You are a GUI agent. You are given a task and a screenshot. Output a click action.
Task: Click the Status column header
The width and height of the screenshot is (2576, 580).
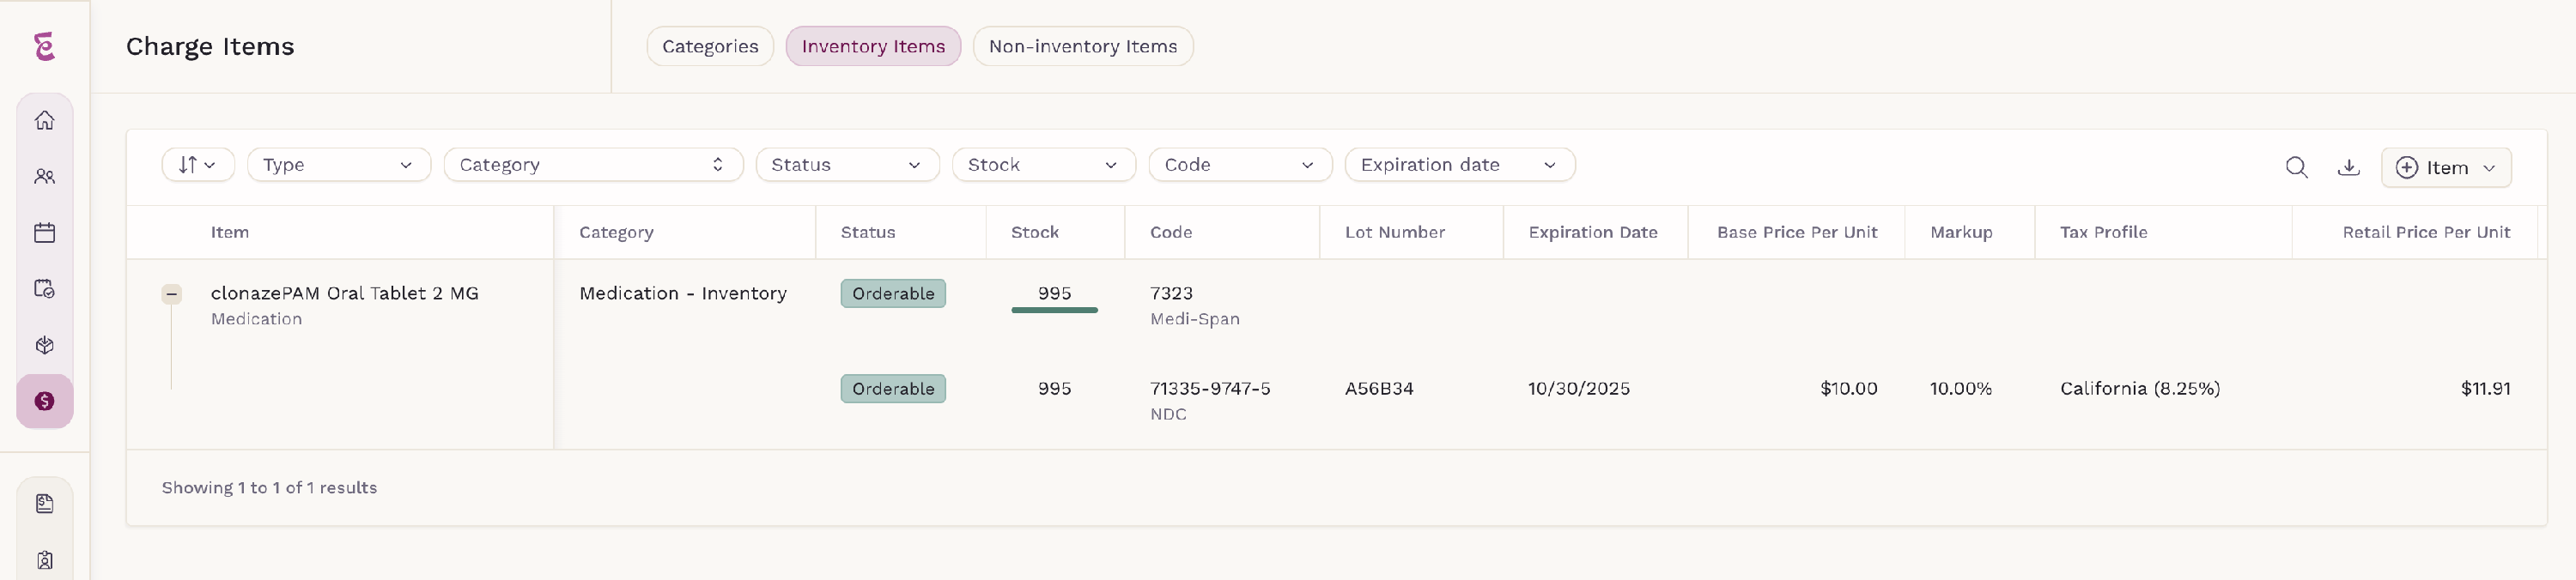click(x=868, y=232)
